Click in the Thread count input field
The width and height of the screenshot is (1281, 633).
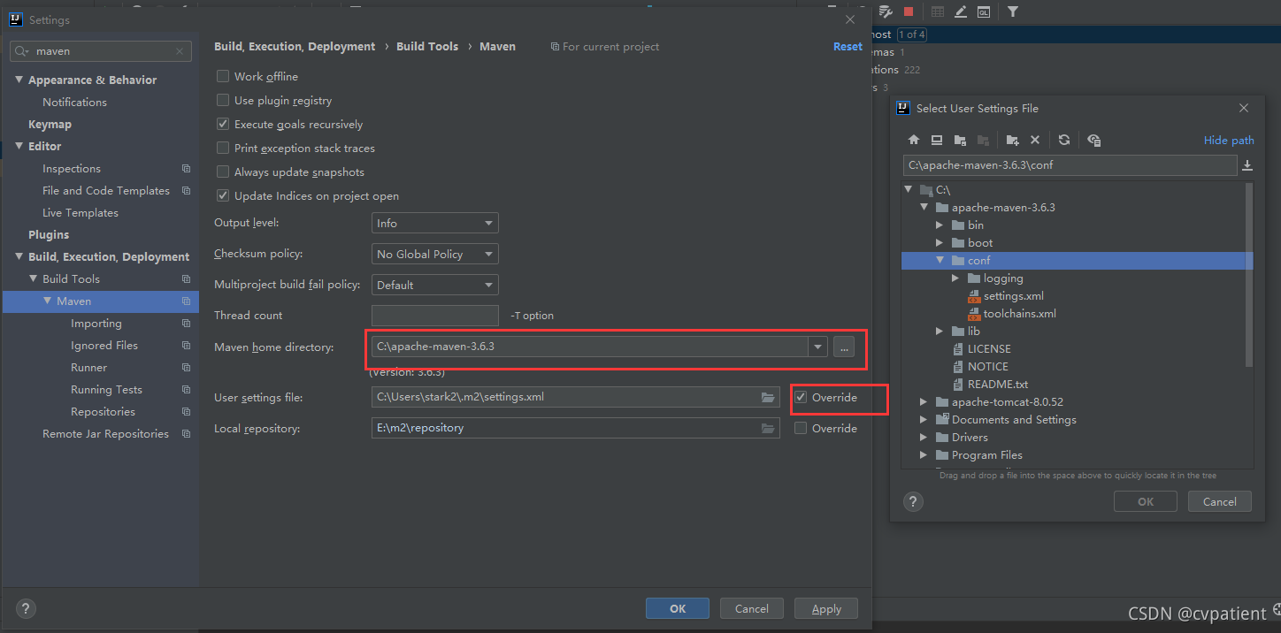point(434,316)
